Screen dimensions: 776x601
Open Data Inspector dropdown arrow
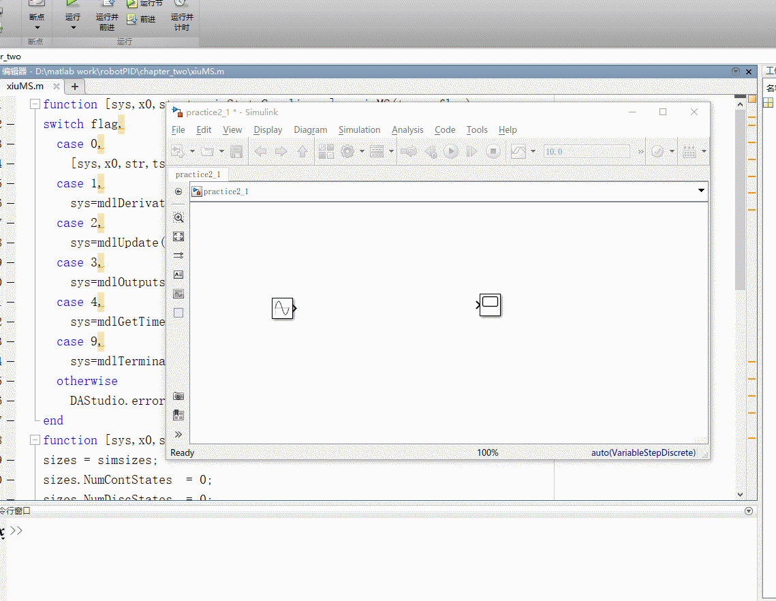pos(533,151)
